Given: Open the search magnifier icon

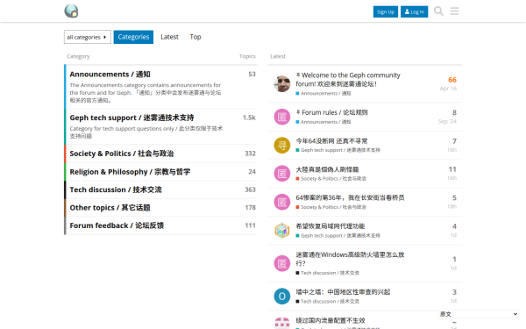Looking at the screenshot, I should [438, 11].
